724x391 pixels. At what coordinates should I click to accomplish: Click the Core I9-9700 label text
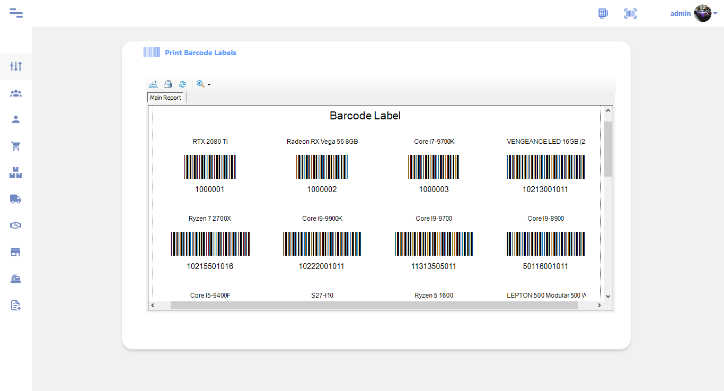(434, 219)
